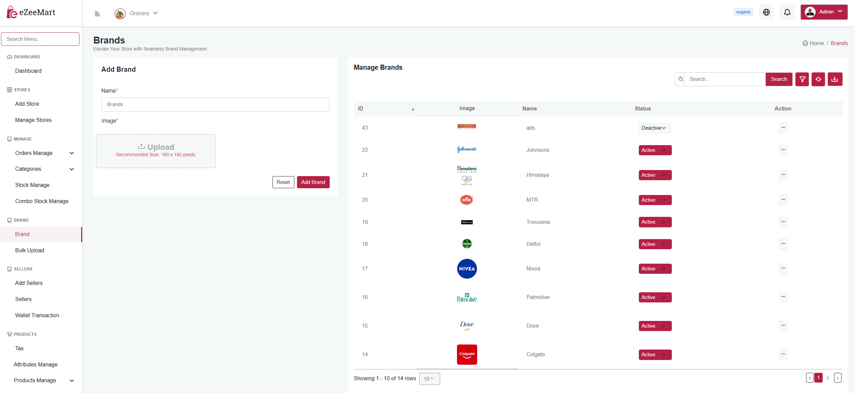Click the download export icon

pyautogui.click(x=834, y=79)
